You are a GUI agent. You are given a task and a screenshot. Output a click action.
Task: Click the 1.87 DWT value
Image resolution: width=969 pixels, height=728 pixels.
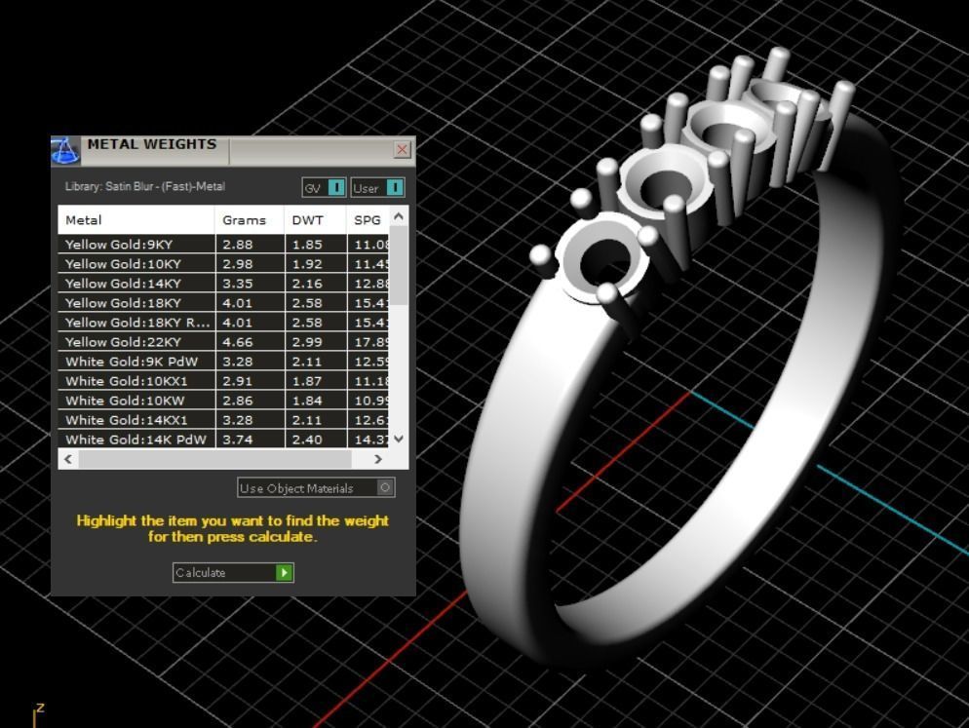tap(307, 381)
